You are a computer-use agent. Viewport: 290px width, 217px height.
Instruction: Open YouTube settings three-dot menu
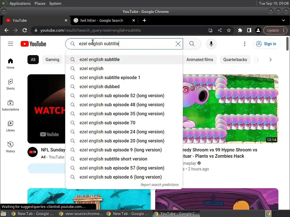(x=244, y=44)
